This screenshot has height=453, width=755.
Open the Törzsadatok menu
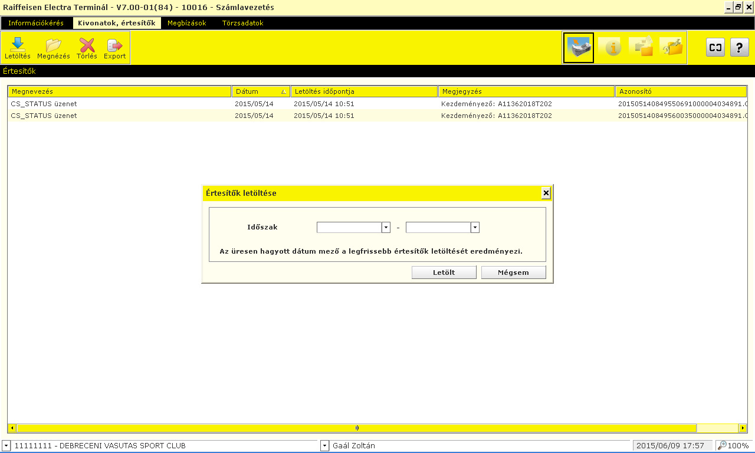tap(243, 23)
